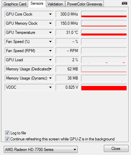Open the GPU Load dropdown arrow
Screen dimensions: 131x155
pyautogui.click(x=50, y=60)
